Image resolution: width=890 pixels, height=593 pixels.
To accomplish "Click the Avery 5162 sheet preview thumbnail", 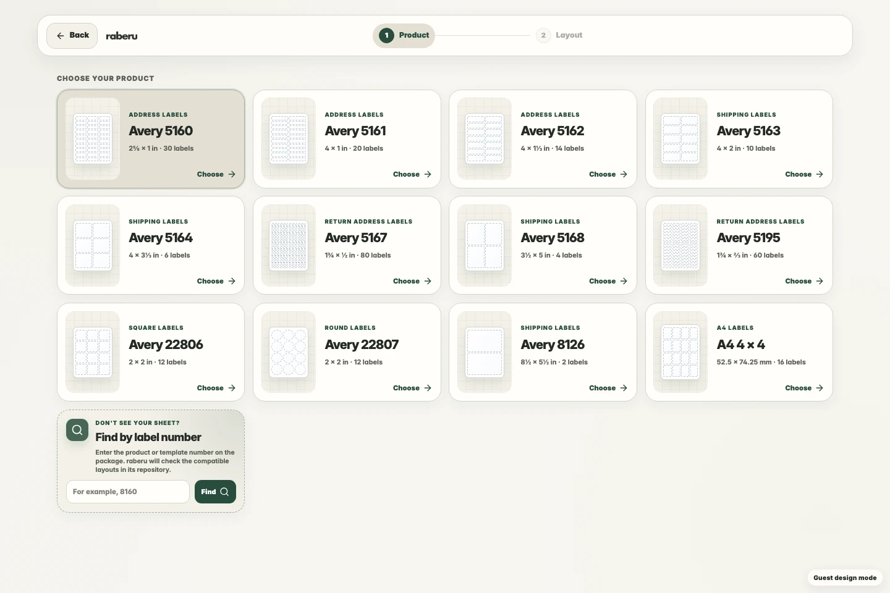I will point(485,139).
